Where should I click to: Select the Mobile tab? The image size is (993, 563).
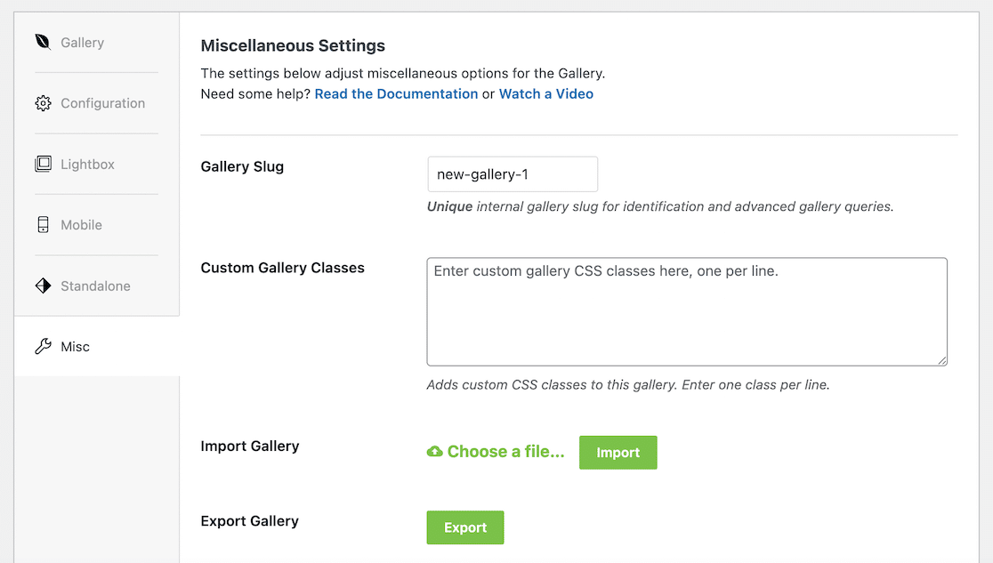tap(81, 225)
